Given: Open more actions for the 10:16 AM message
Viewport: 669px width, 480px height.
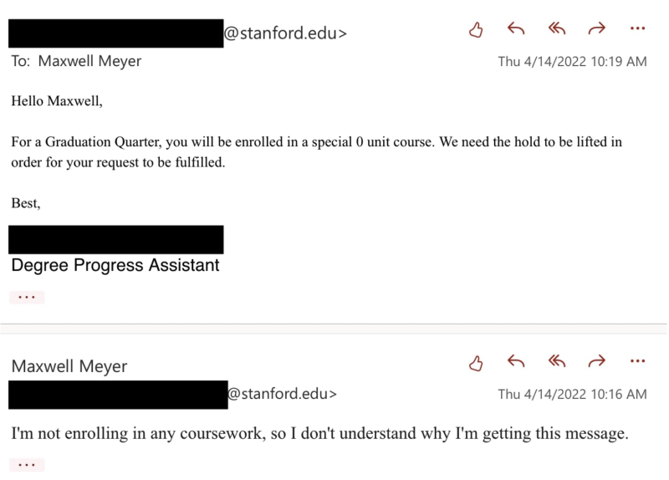Looking at the screenshot, I should (x=637, y=361).
